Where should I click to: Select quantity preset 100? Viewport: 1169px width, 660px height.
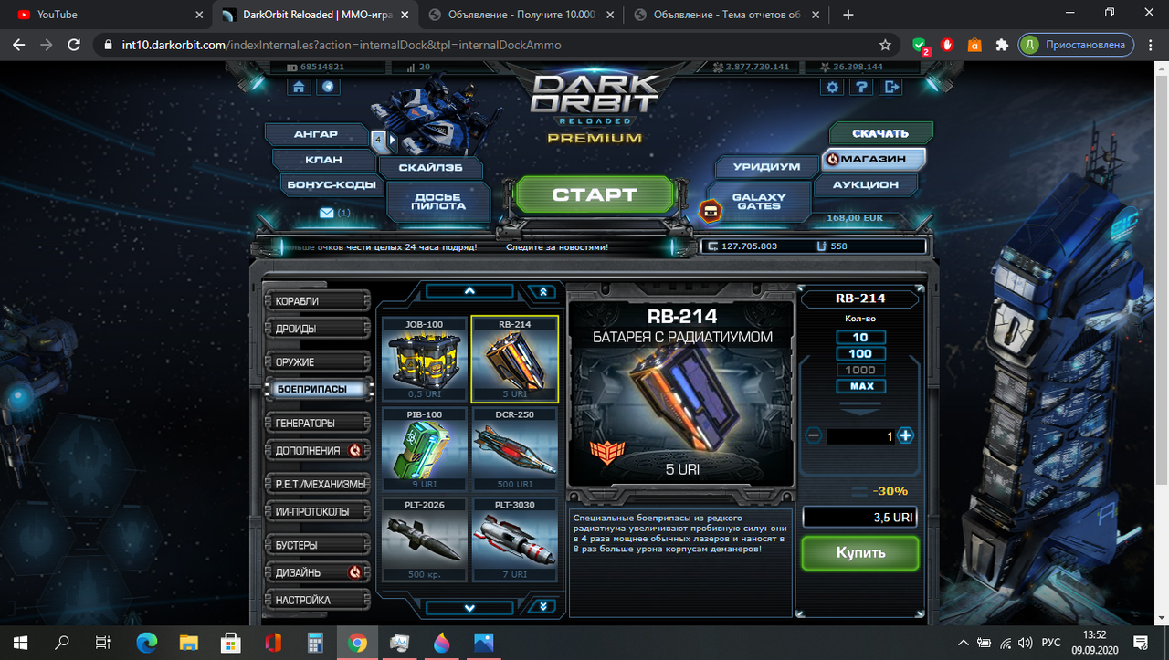(x=861, y=353)
